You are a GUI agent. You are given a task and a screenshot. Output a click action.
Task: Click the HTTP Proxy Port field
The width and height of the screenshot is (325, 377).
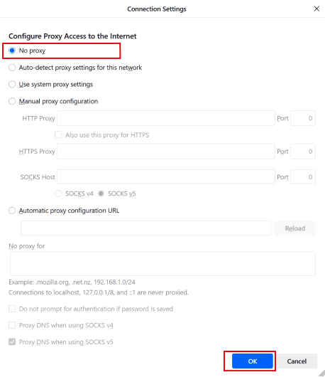[x=303, y=118]
